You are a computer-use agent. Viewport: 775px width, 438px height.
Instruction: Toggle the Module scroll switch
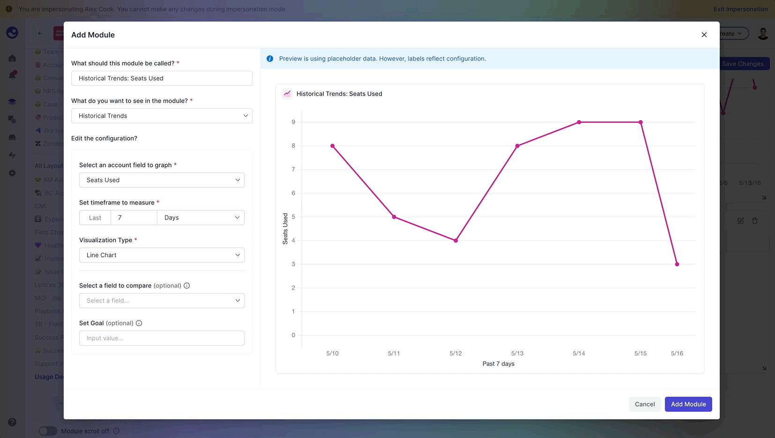[47, 431]
